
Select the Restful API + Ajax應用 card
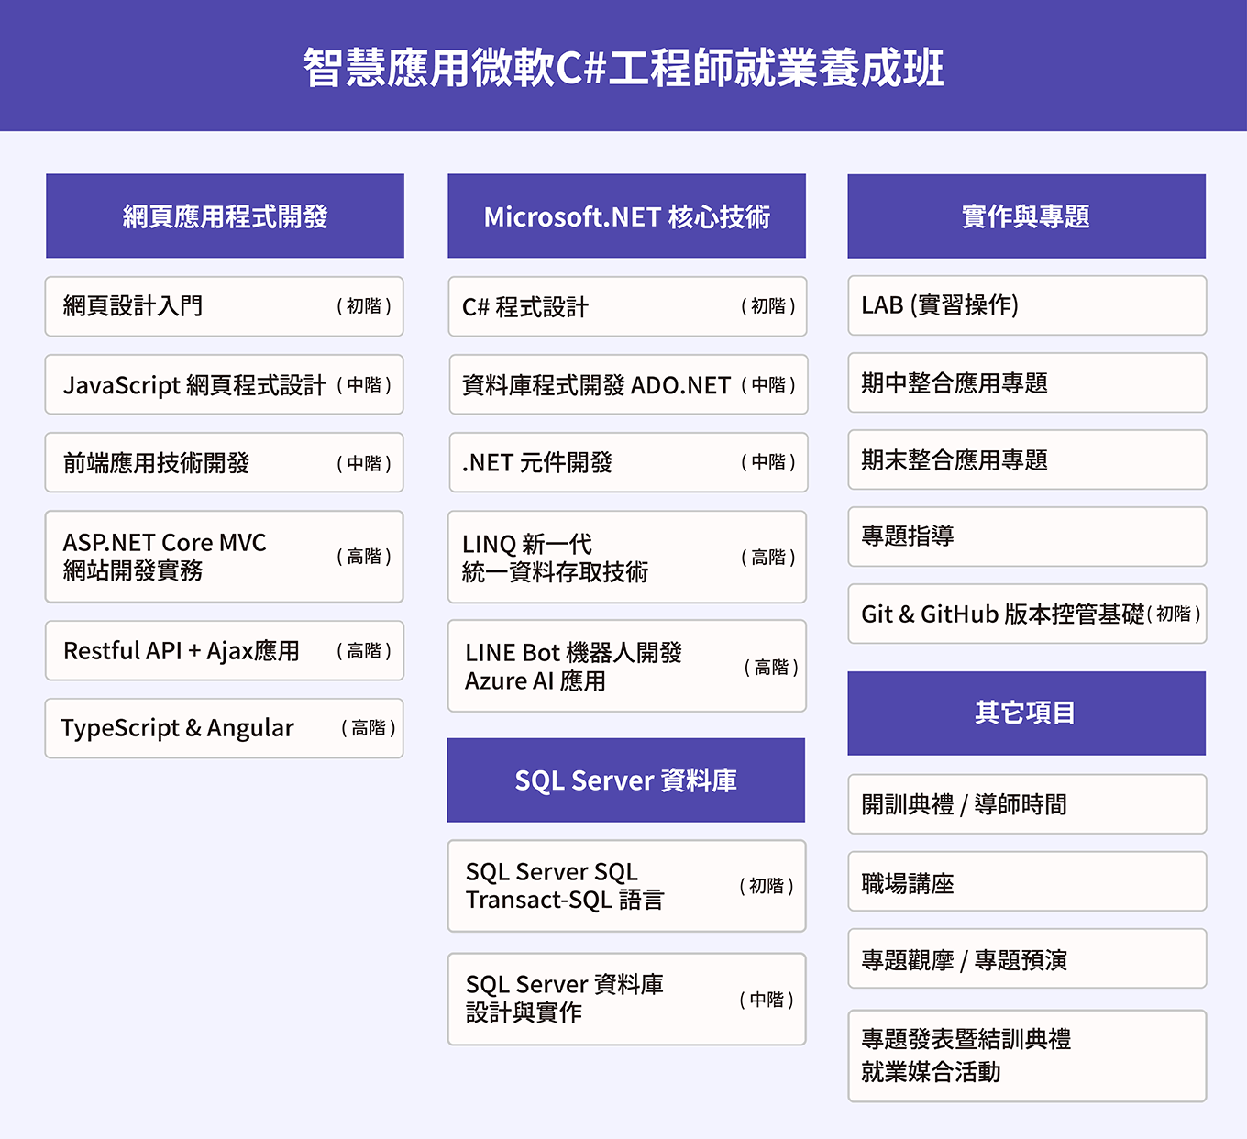(225, 650)
